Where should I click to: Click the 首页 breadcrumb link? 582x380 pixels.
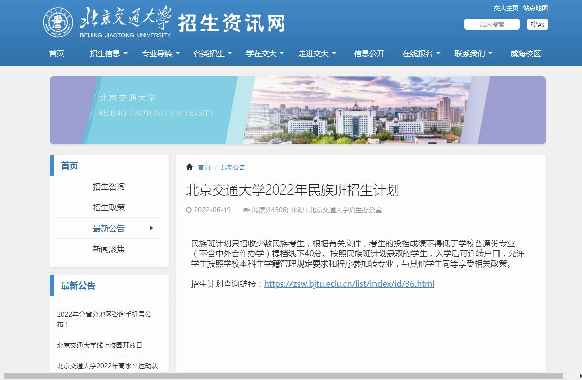click(204, 167)
